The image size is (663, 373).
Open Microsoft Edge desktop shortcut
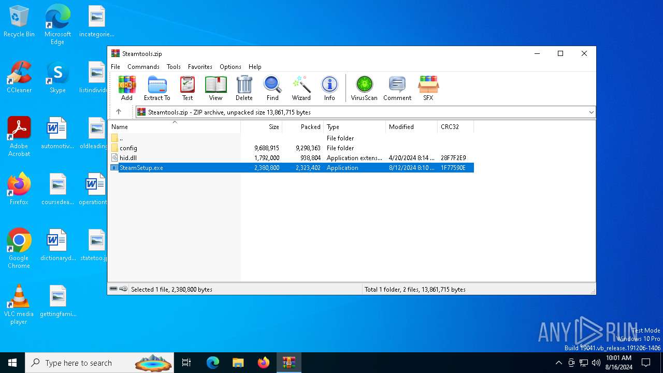point(57,24)
